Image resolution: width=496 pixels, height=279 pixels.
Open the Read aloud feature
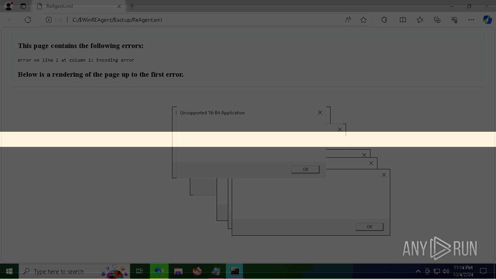pos(348,20)
